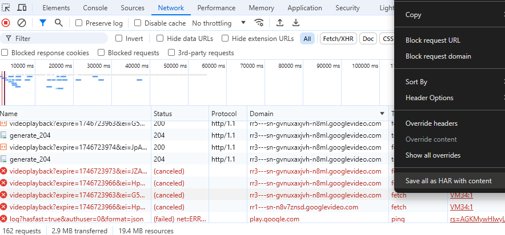
Task: Click 20000 ms mark on overview timeline
Action: click(x=60, y=66)
